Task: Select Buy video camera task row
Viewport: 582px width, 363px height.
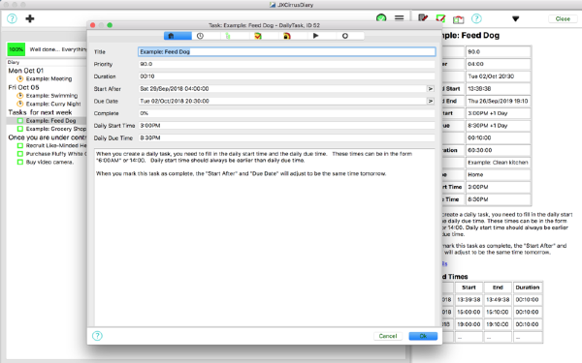Action: pyautogui.click(x=49, y=162)
